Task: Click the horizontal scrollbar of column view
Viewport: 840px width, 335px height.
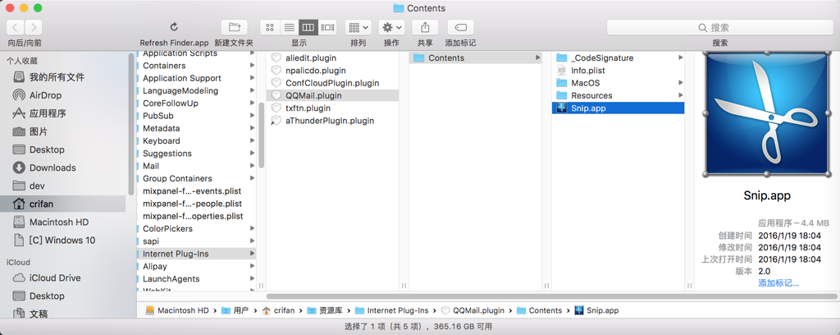Action: coord(552,296)
